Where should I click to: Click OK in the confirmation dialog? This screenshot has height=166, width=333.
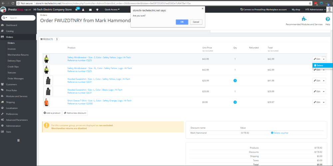pyautogui.click(x=182, y=22)
